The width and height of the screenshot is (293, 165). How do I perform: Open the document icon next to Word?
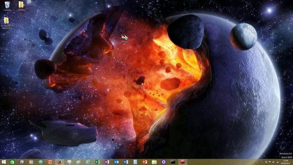click(x=136, y=162)
